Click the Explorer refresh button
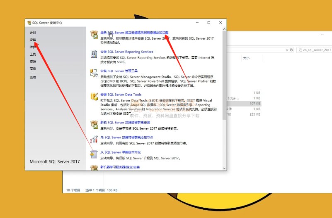The height and width of the screenshot is (218, 332). (290, 50)
